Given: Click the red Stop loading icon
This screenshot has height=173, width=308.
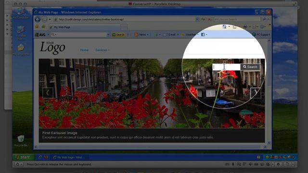Looking at the screenshot, I should [x=209, y=19].
